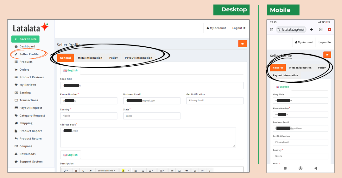Open the insert table dropdown
Screen dimensions: 342x178
[162, 171]
